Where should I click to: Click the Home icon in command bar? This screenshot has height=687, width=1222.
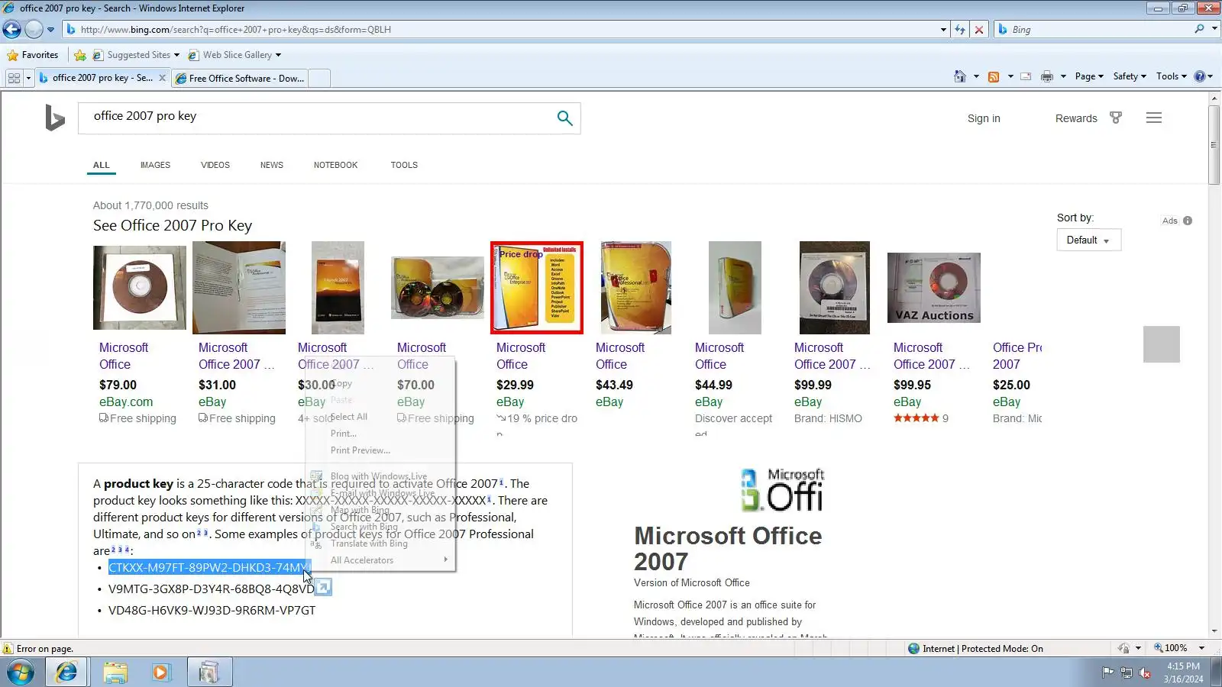[960, 76]
